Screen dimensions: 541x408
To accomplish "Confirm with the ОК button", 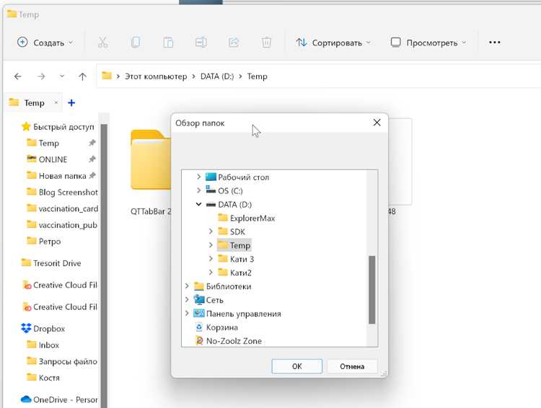I will (296, 366).
